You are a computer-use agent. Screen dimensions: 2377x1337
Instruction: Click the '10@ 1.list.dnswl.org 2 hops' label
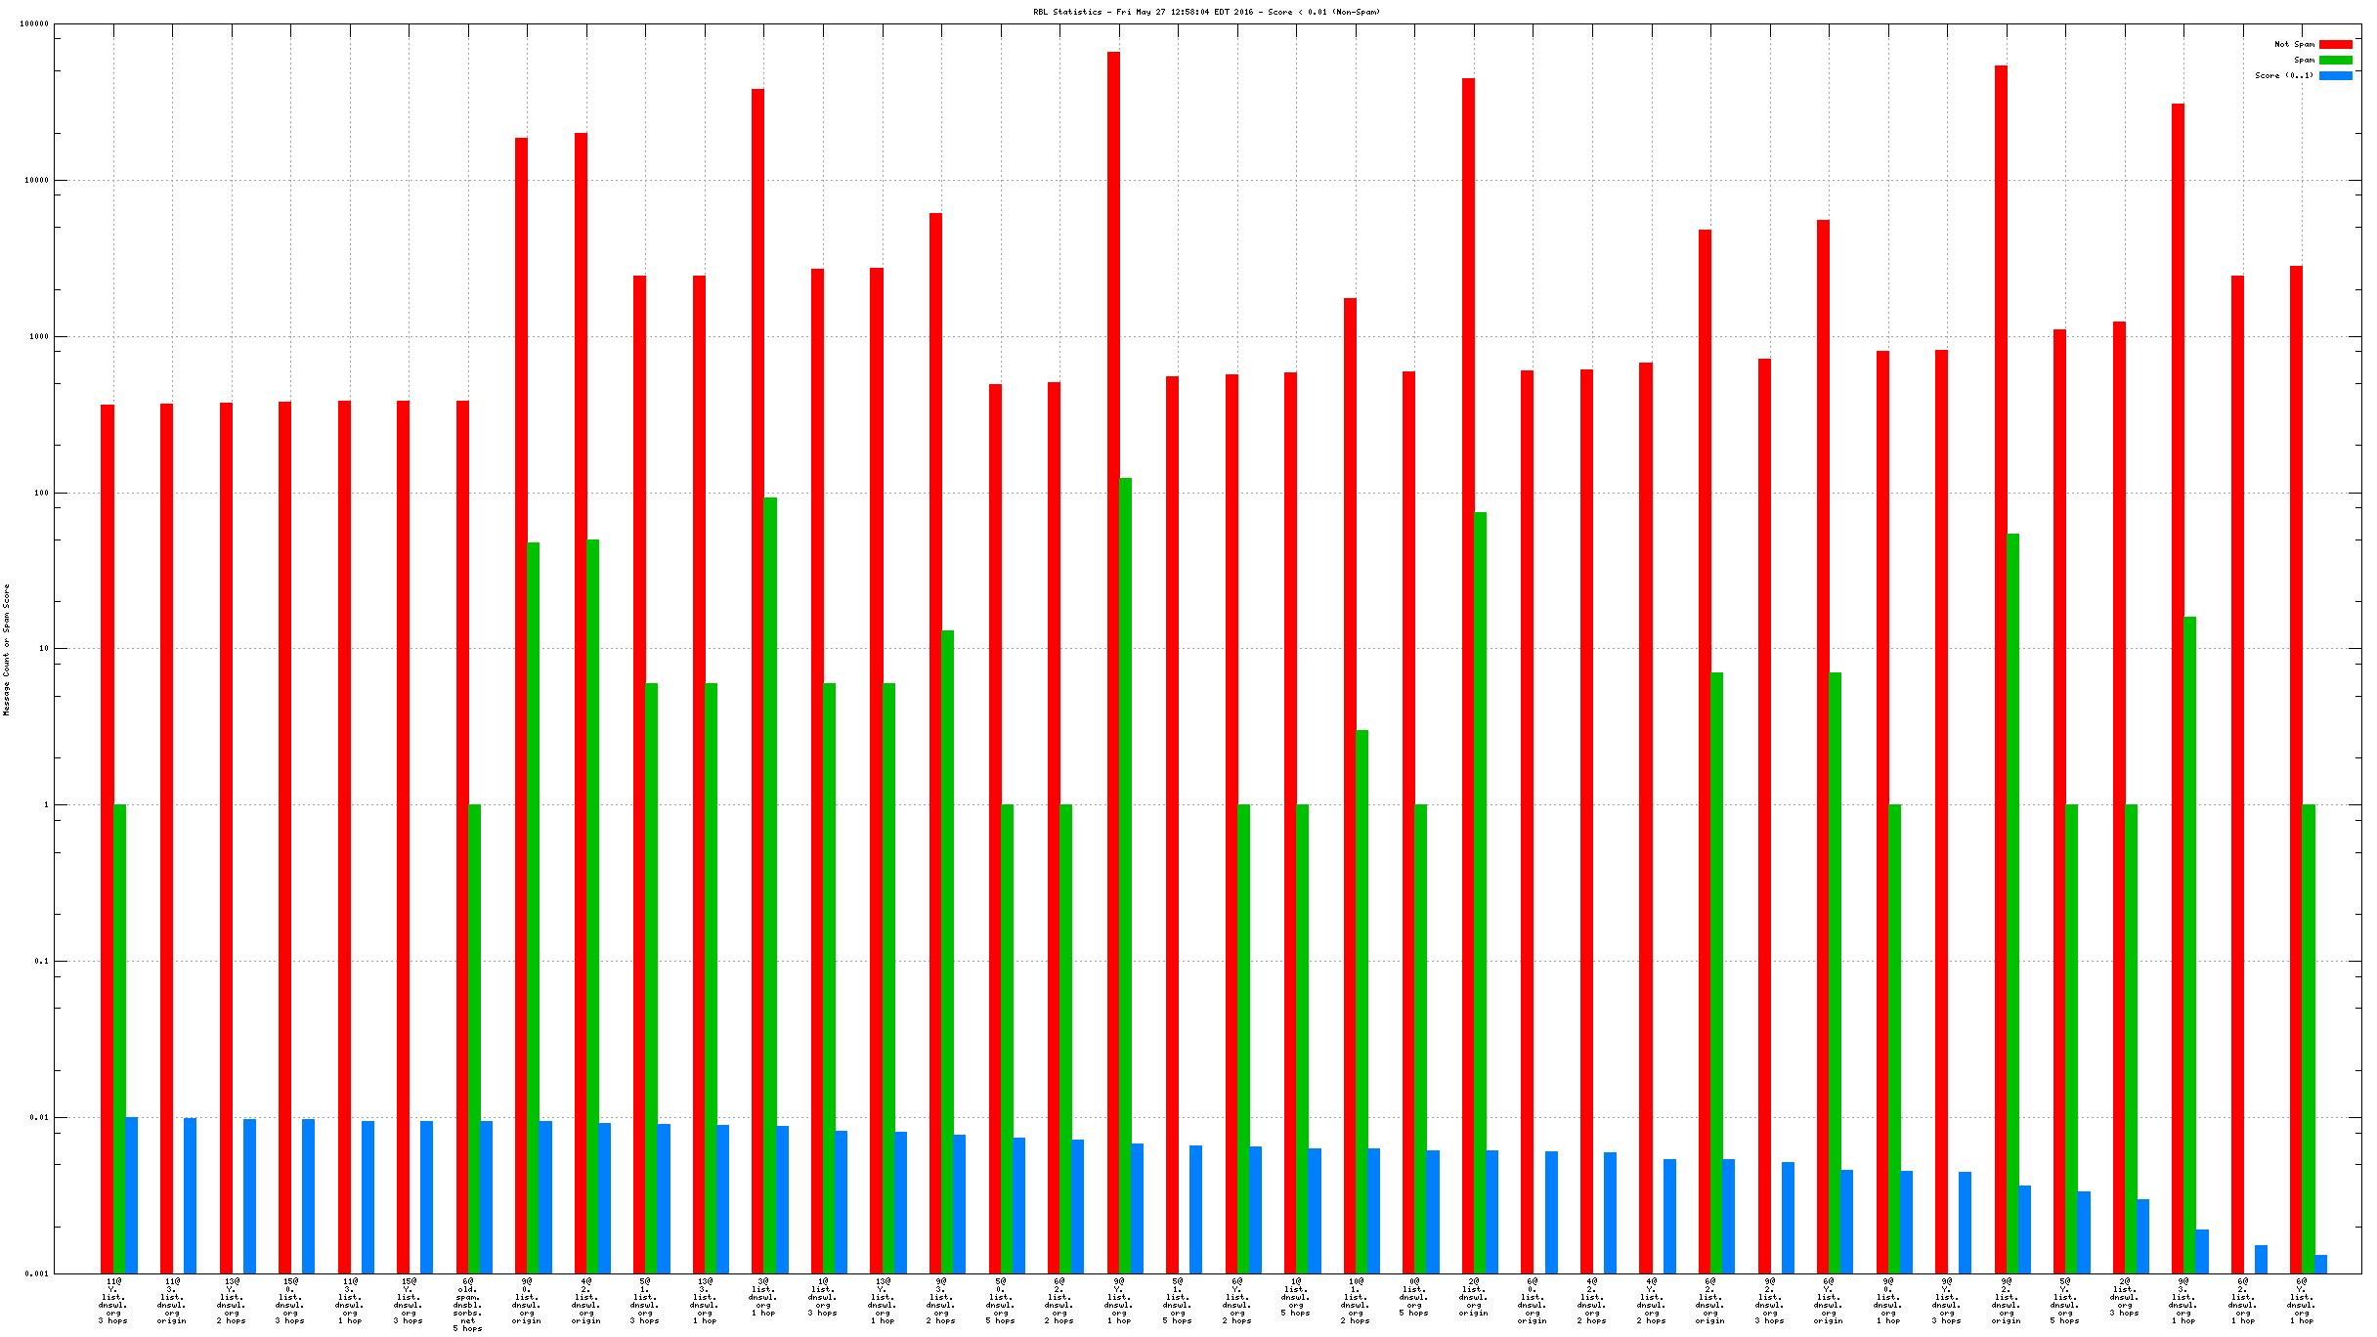click(x=1356, y=1301)
